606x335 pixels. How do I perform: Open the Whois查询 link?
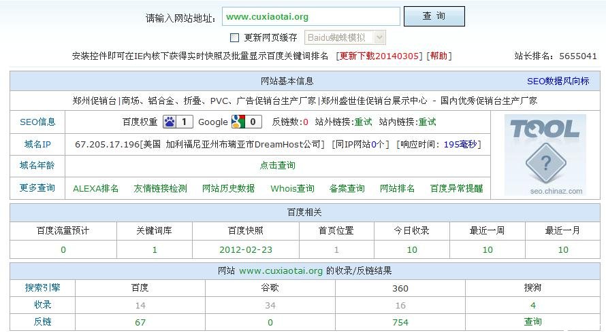tap(292, 188)
